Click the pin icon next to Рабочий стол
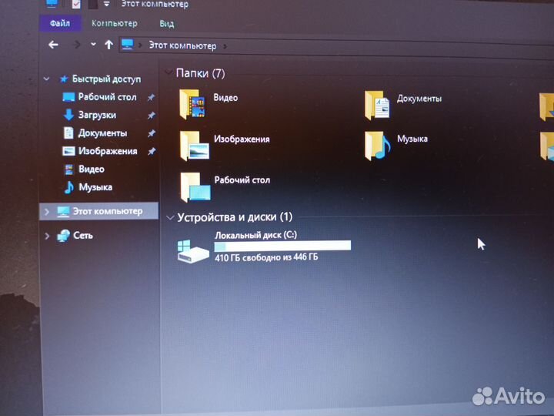Image resolution: width=554 pixels, height=416 pixels. (x=152, y=97)
